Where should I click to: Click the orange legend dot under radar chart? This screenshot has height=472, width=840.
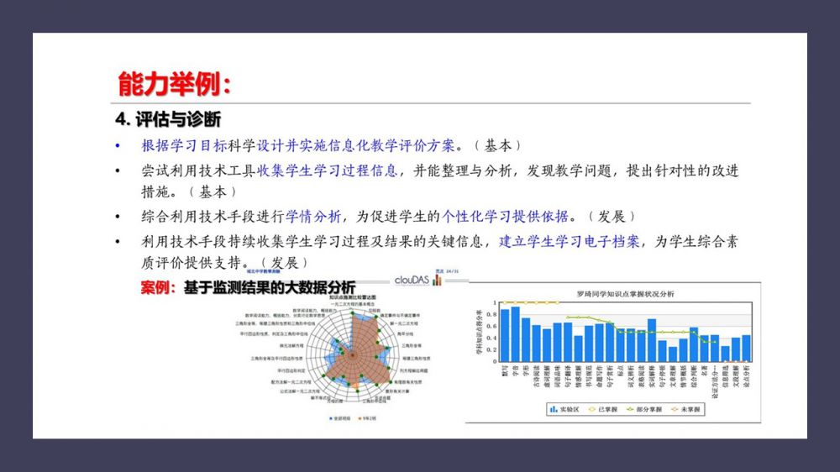[360, 418]
